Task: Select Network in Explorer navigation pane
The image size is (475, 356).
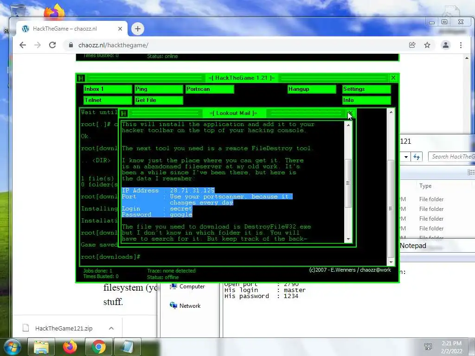Action: click(186, 306)
